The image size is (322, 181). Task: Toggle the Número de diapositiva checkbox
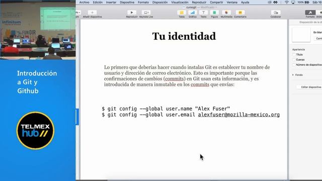pyautogui.click(x=294, y=65)
